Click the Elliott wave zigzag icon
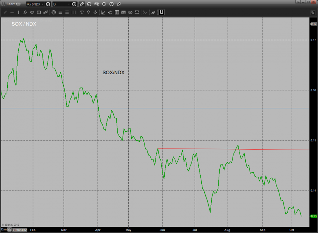Viewport: 318px width, 233px height. 145,12
